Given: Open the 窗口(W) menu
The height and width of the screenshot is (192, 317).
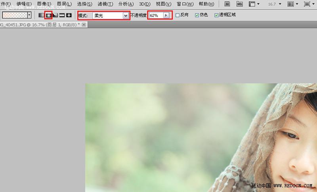Looking at the screenshot, I should (x=185, y=4).
